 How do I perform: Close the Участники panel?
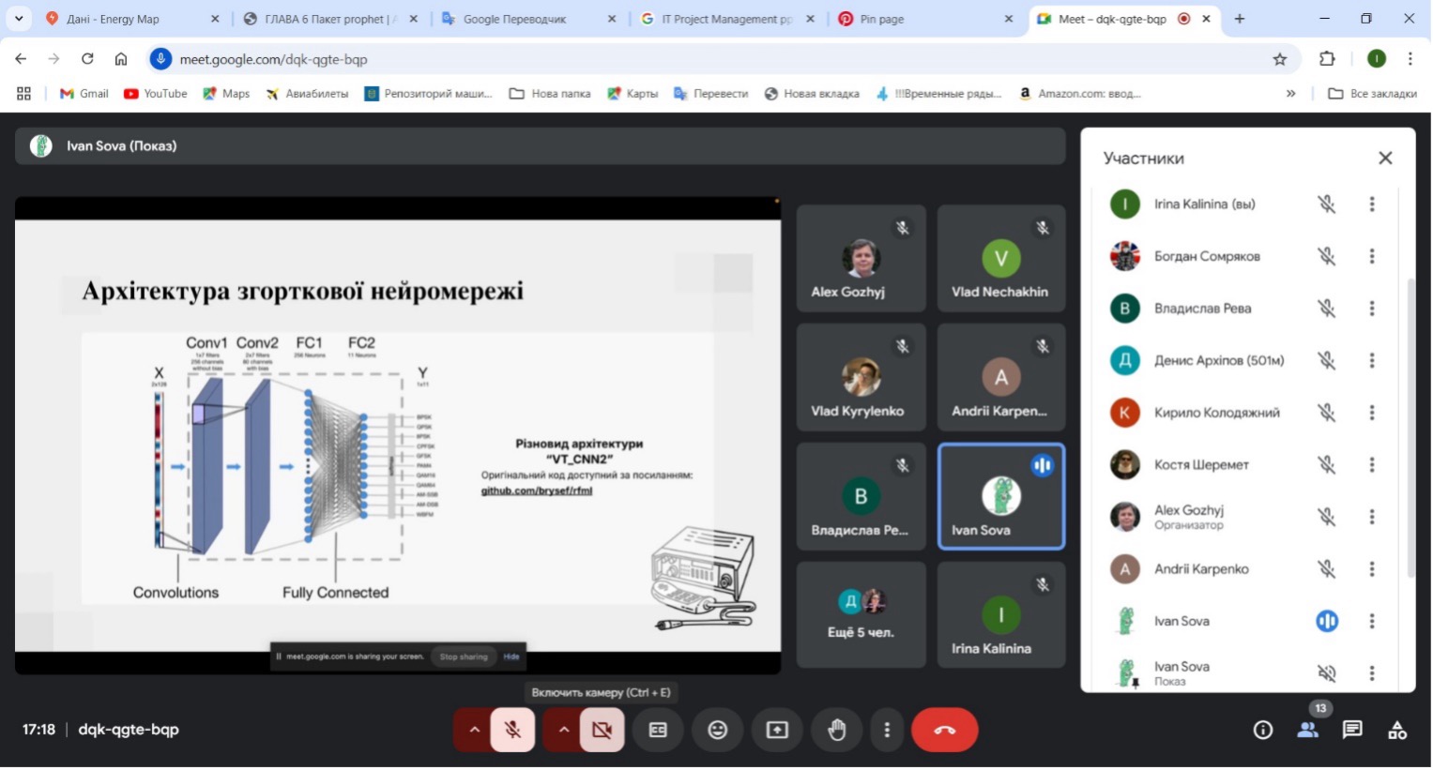(1385, 159)
